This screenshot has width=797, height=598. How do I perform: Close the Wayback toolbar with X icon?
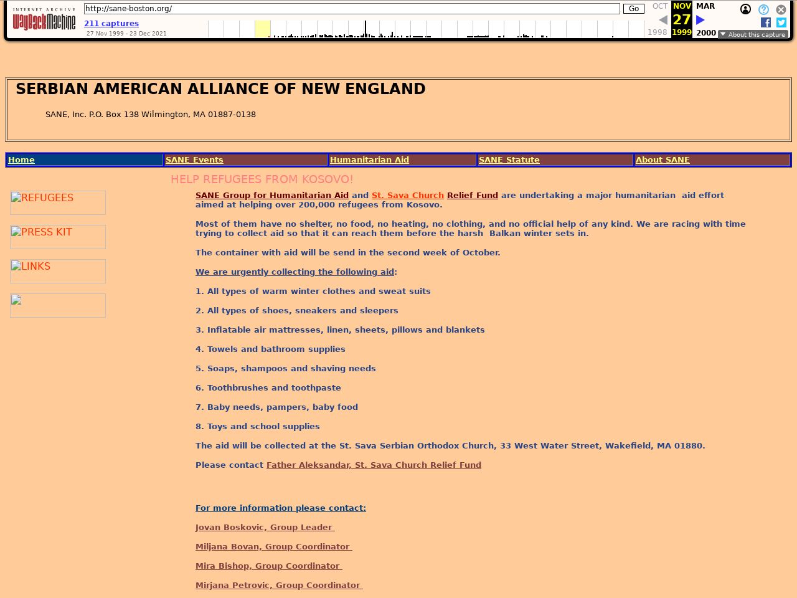coord(781,9)
